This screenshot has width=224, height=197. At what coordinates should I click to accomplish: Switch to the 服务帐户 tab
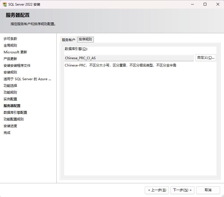tap(68, 40)
